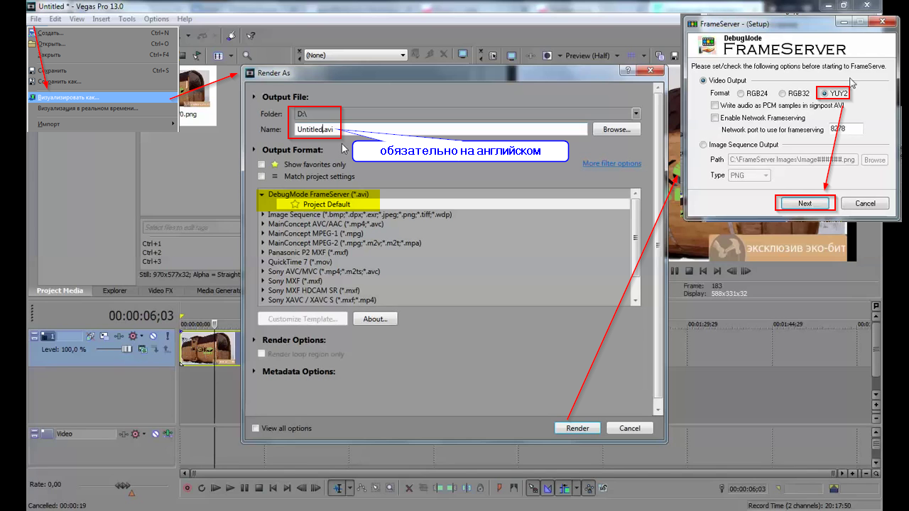Screen dimensions: 909x511
Task: Check View all options in Render As
Action: 256,428
